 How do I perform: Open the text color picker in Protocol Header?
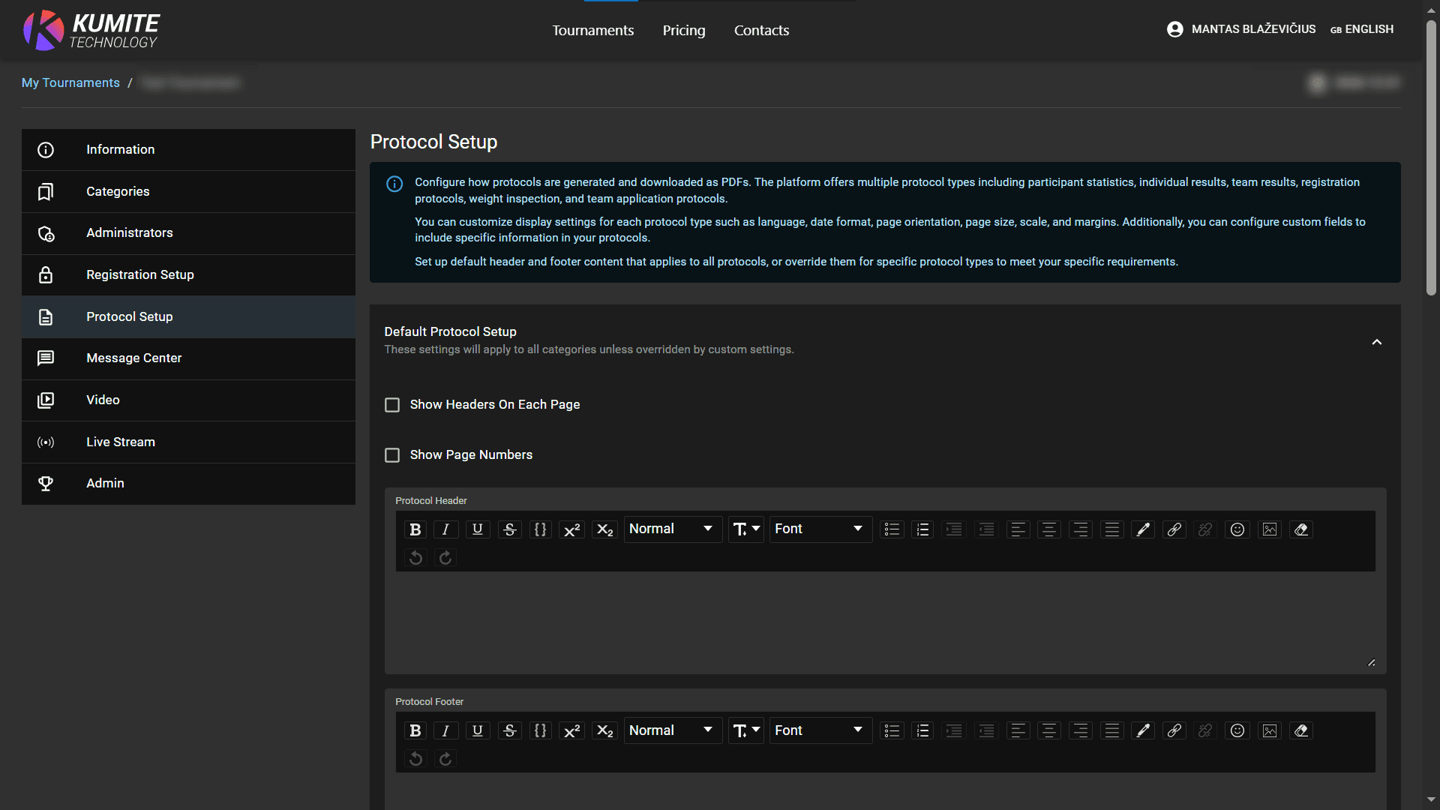tap(1142, 529)
